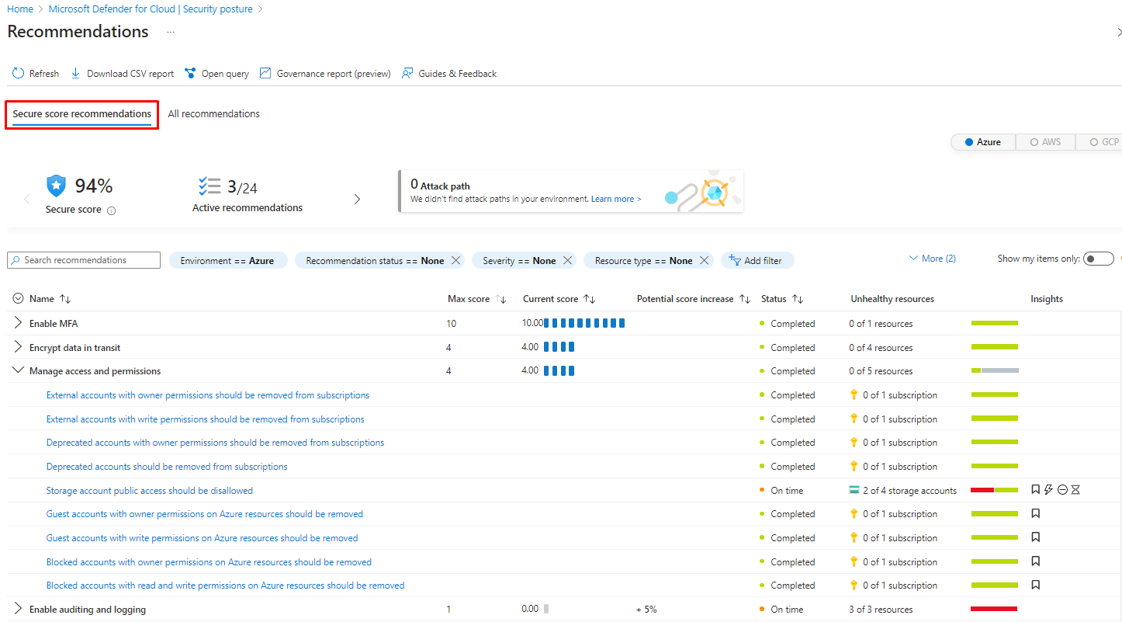Click the Search recommendations field

pyautogui.click(x=89, y=260)
